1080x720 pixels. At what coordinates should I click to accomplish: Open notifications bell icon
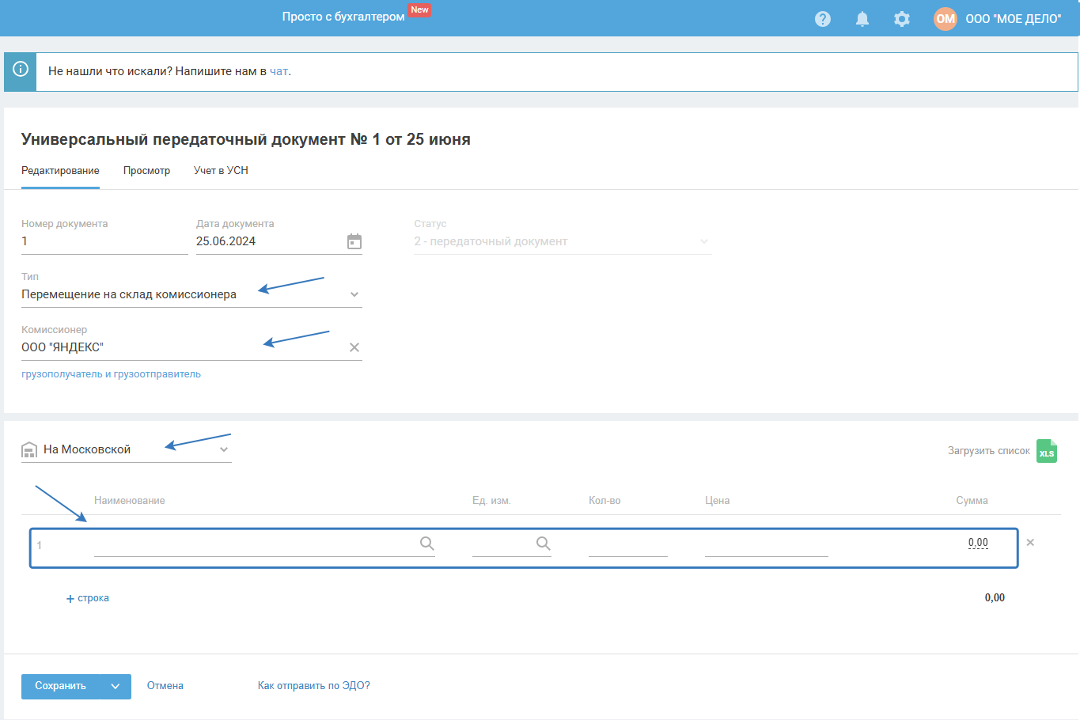coord(862,19)
